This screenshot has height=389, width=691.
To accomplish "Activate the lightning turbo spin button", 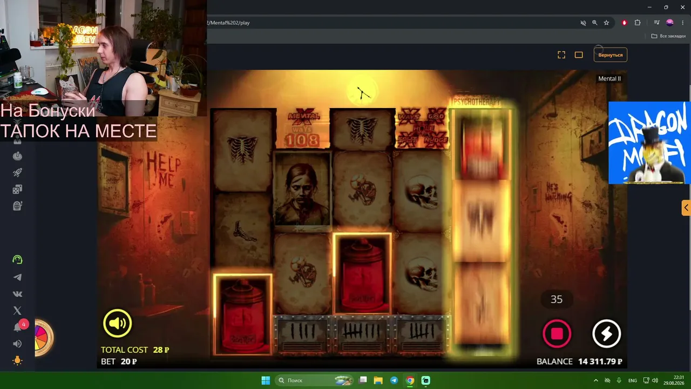I will point(606,333).
